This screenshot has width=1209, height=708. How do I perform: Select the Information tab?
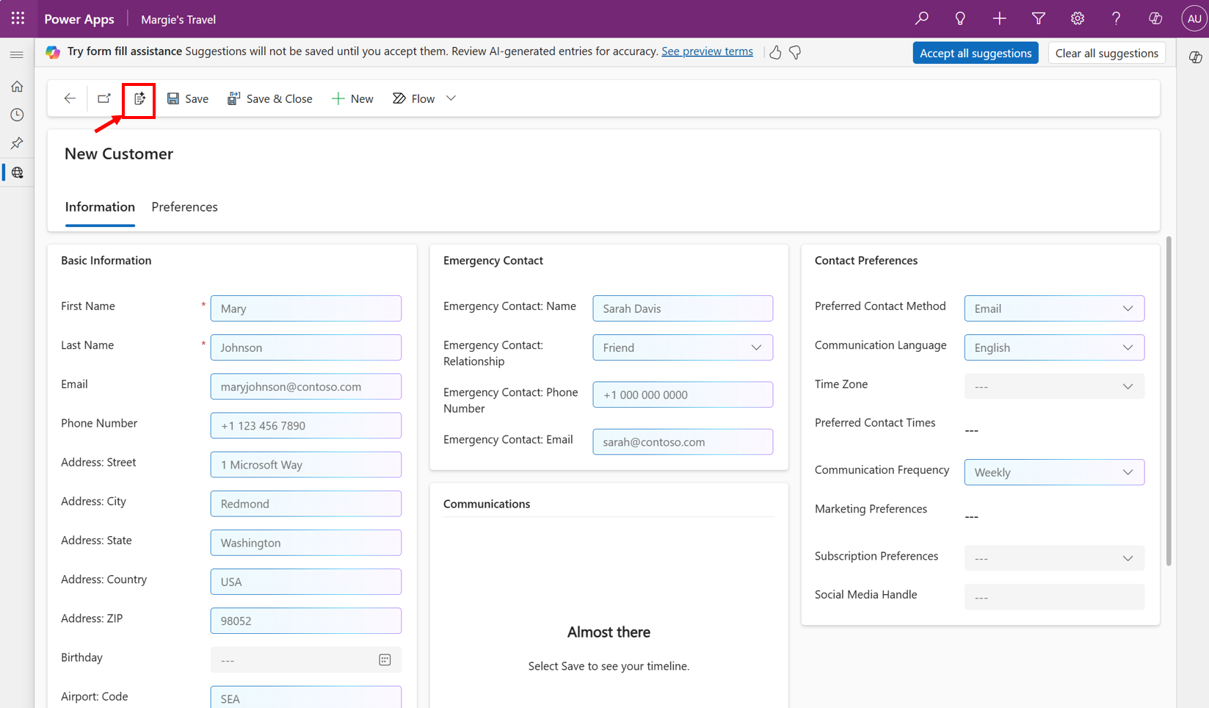click(x=100, y=207)
